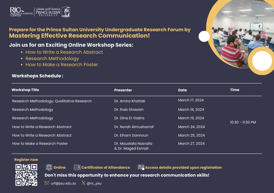The image size is (274, 193).
Task: Click the Certificates of Attendance icon
Action: tap(77, 168)
